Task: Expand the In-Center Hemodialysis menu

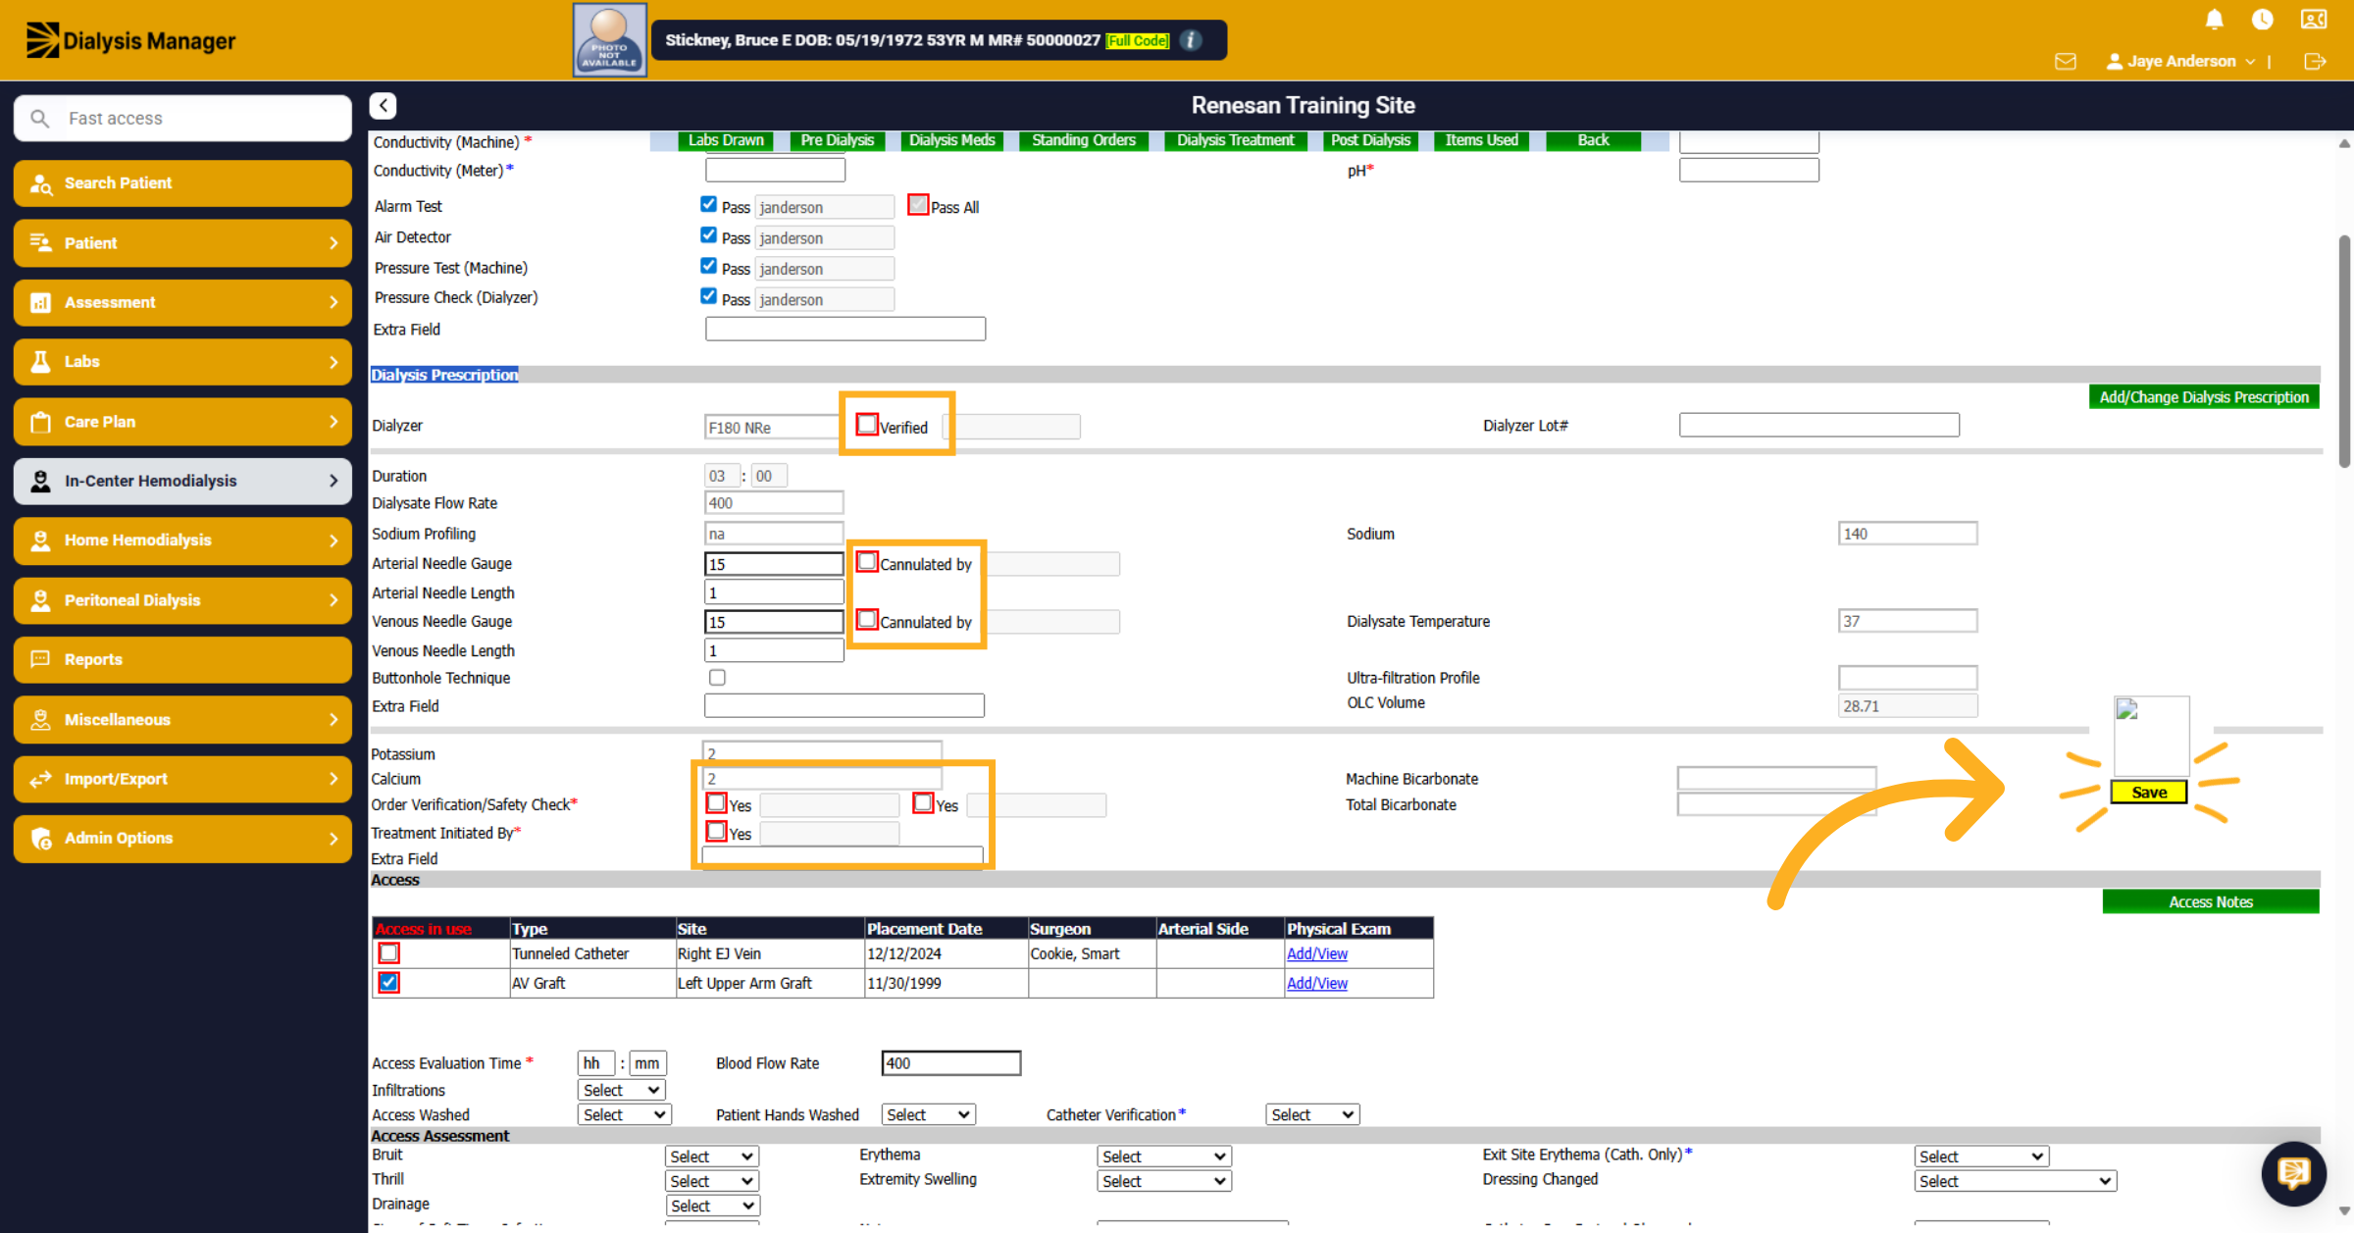Action: (x=182, y=481)
